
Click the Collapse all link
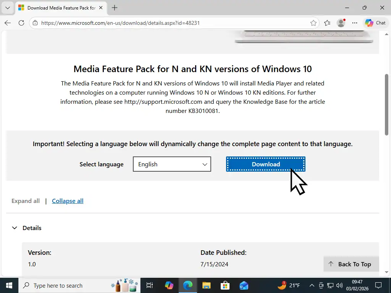tap(67, 201)
